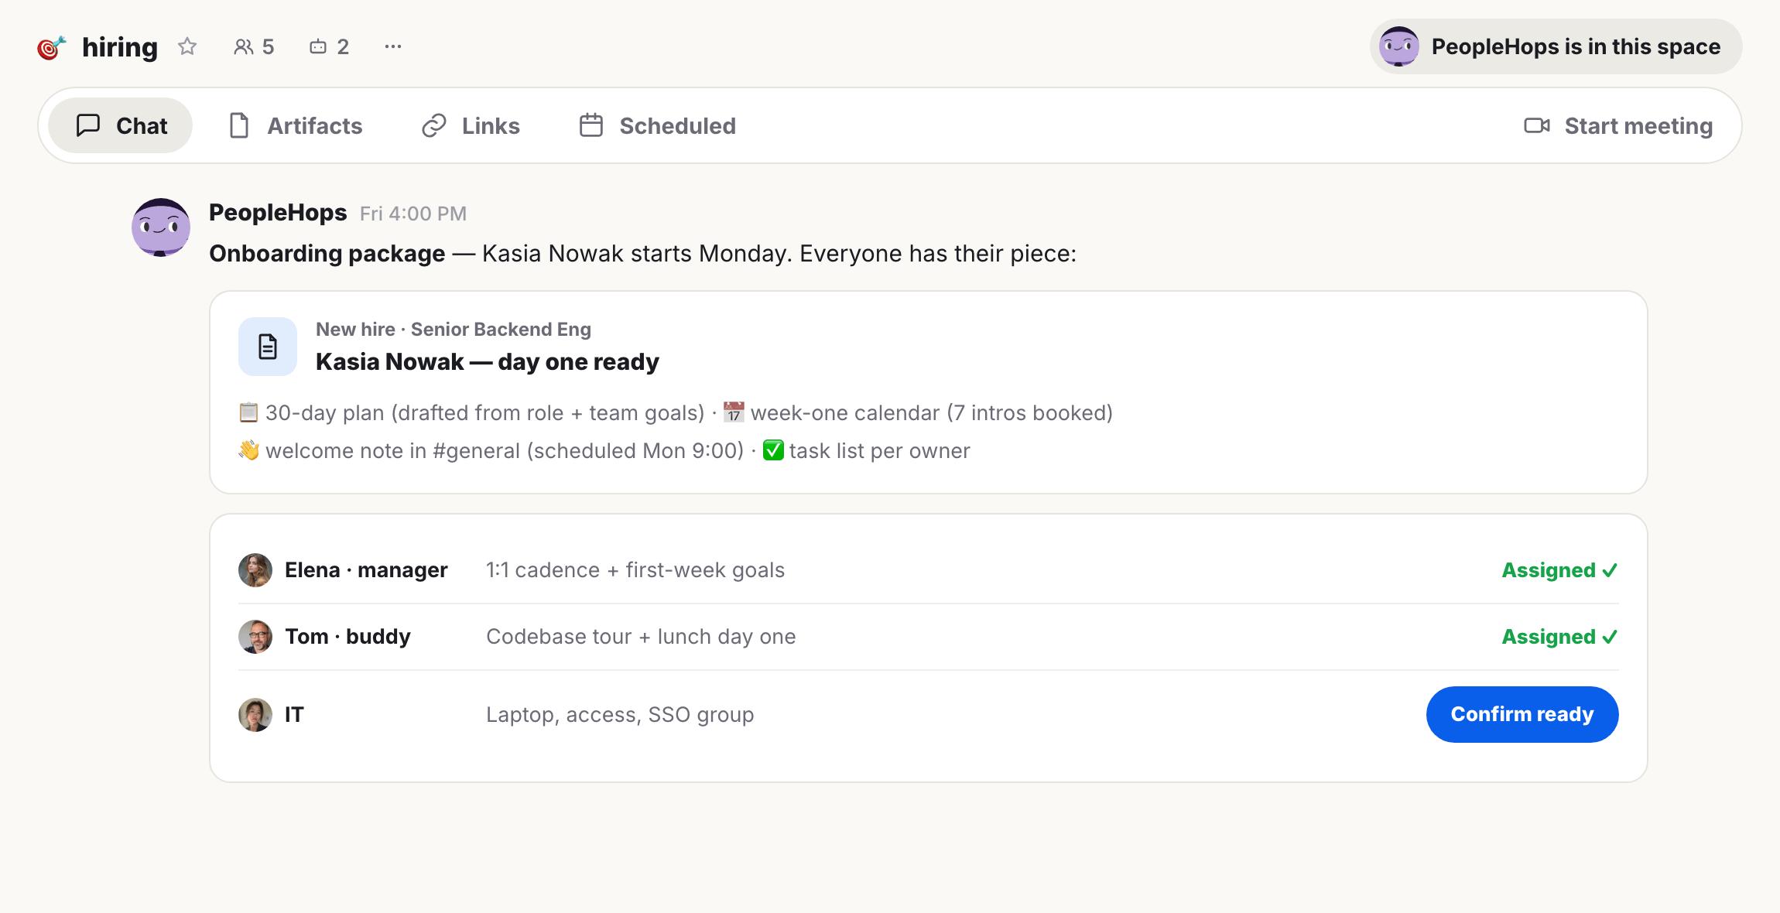Switch to the Links tab
1780x913 pixels.
471,125
